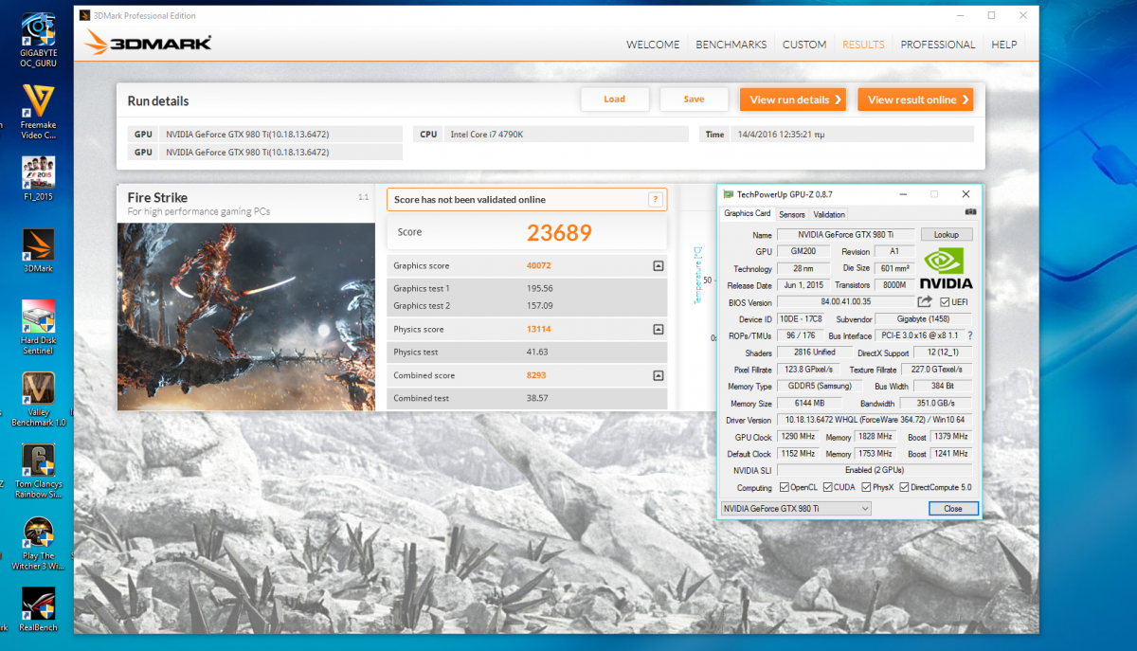1137x651 pixels.
Task: Switch to the CUSTOM tab in 3DMark
Action: coord(804,45)
